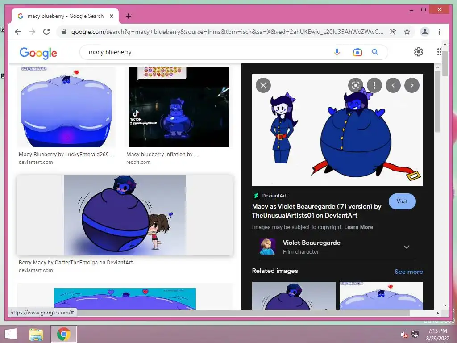
Task: Open Chrome's three-dot menu
Action: coord(439,32)
